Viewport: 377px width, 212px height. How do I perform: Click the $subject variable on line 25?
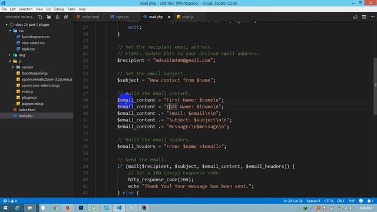click(128, 80)
